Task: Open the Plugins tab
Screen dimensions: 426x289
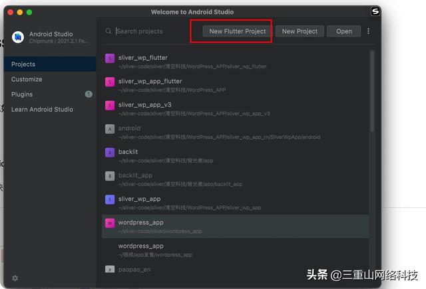Action: pyautogui.click(x=50, y=94)
